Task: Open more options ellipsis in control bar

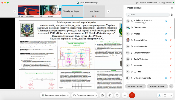Action: pyautogui.click(x=125, y=95)
